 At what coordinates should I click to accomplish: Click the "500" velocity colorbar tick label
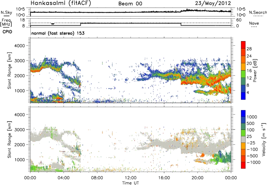point(251,123)
